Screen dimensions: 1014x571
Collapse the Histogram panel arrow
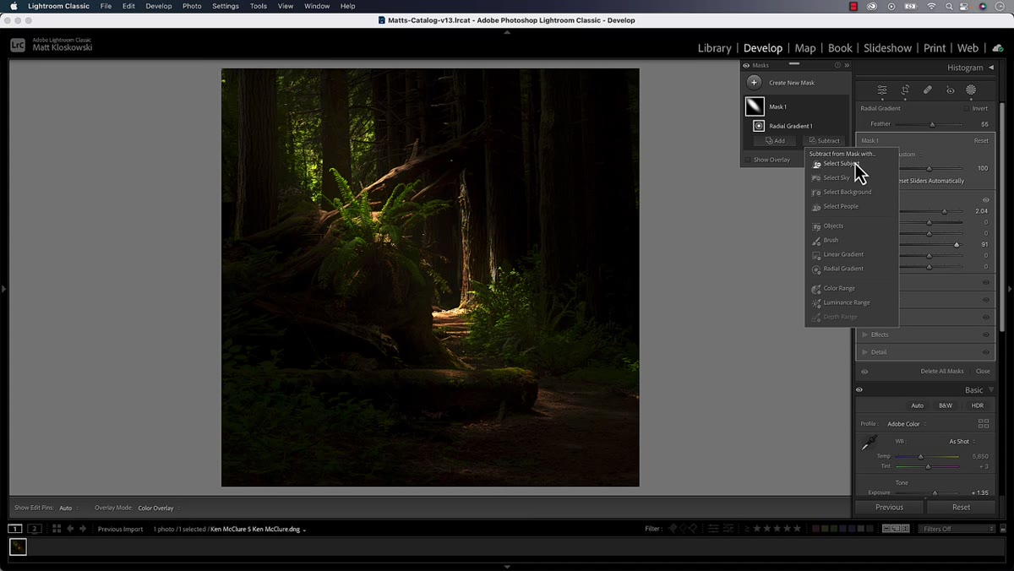[990, 68]
